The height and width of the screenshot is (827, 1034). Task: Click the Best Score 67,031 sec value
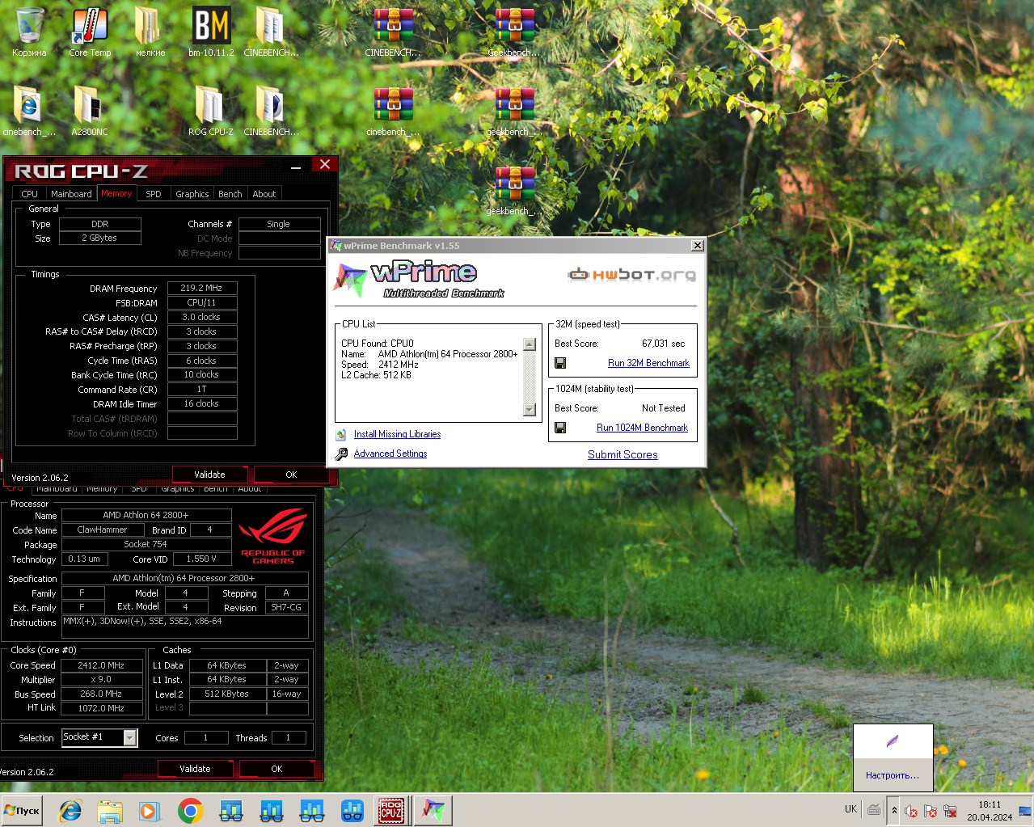(663, 344)
